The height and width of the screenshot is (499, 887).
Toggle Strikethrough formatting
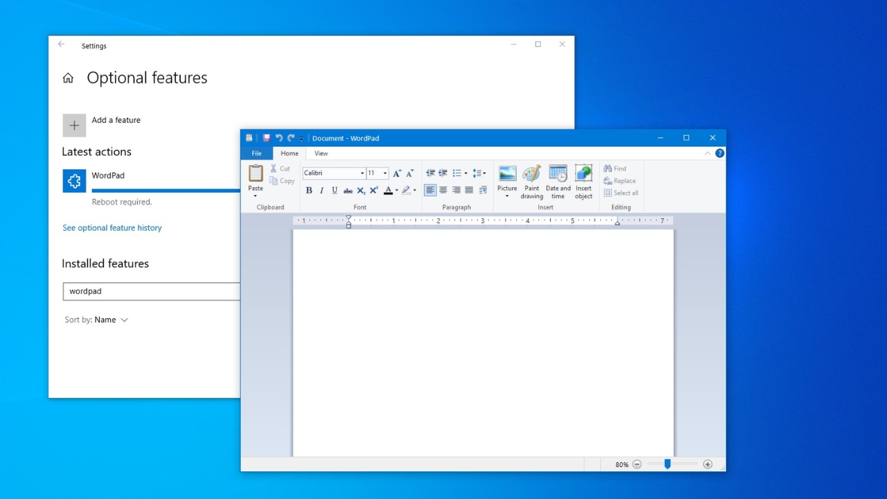(x=348, y=191)
